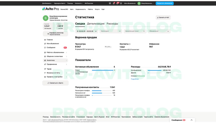Viewport: 216px width, 123px height.
Task: Click Посмотрели телефон progress bar
Action: tap(102, 91)
